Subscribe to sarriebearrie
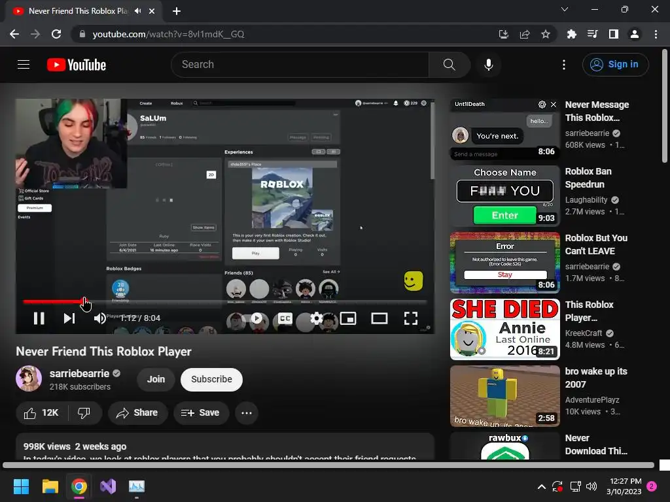 pos(211,380)
